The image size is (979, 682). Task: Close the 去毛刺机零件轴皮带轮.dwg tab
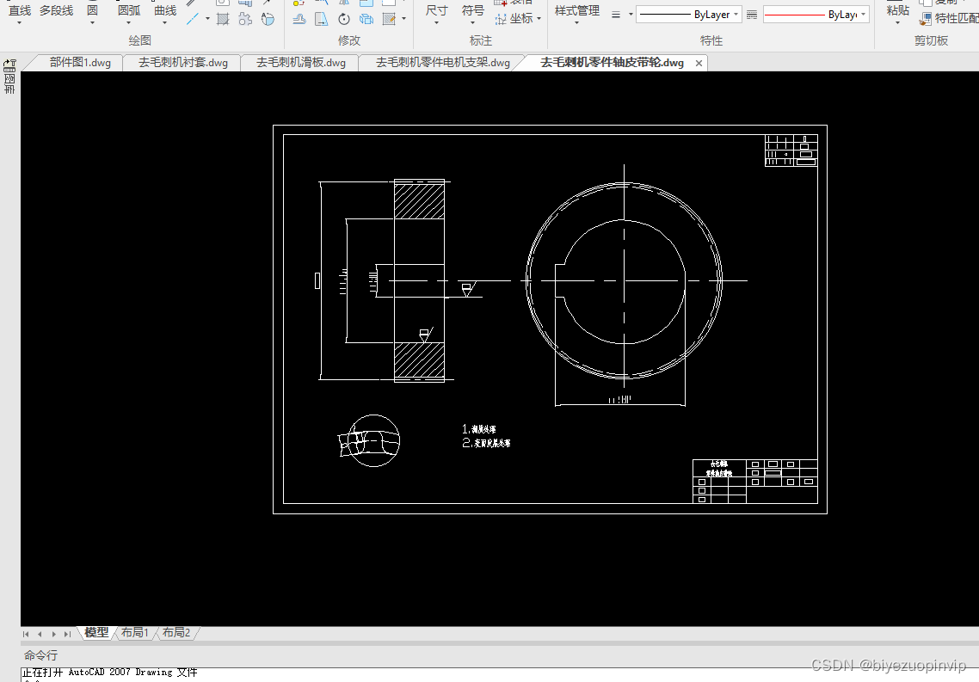699,63
